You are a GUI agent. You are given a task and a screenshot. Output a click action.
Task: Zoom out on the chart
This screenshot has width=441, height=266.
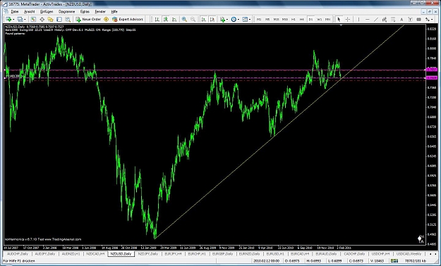pos(193,20)
